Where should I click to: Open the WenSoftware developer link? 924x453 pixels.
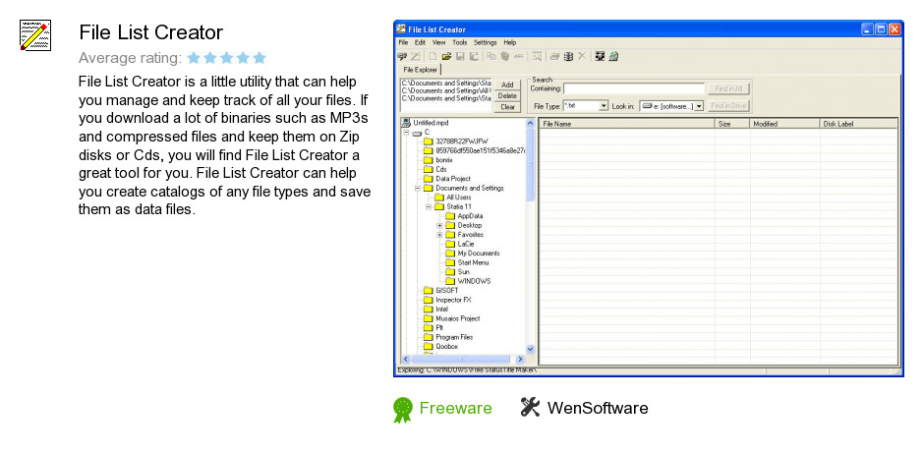click(x=598, y=408)
